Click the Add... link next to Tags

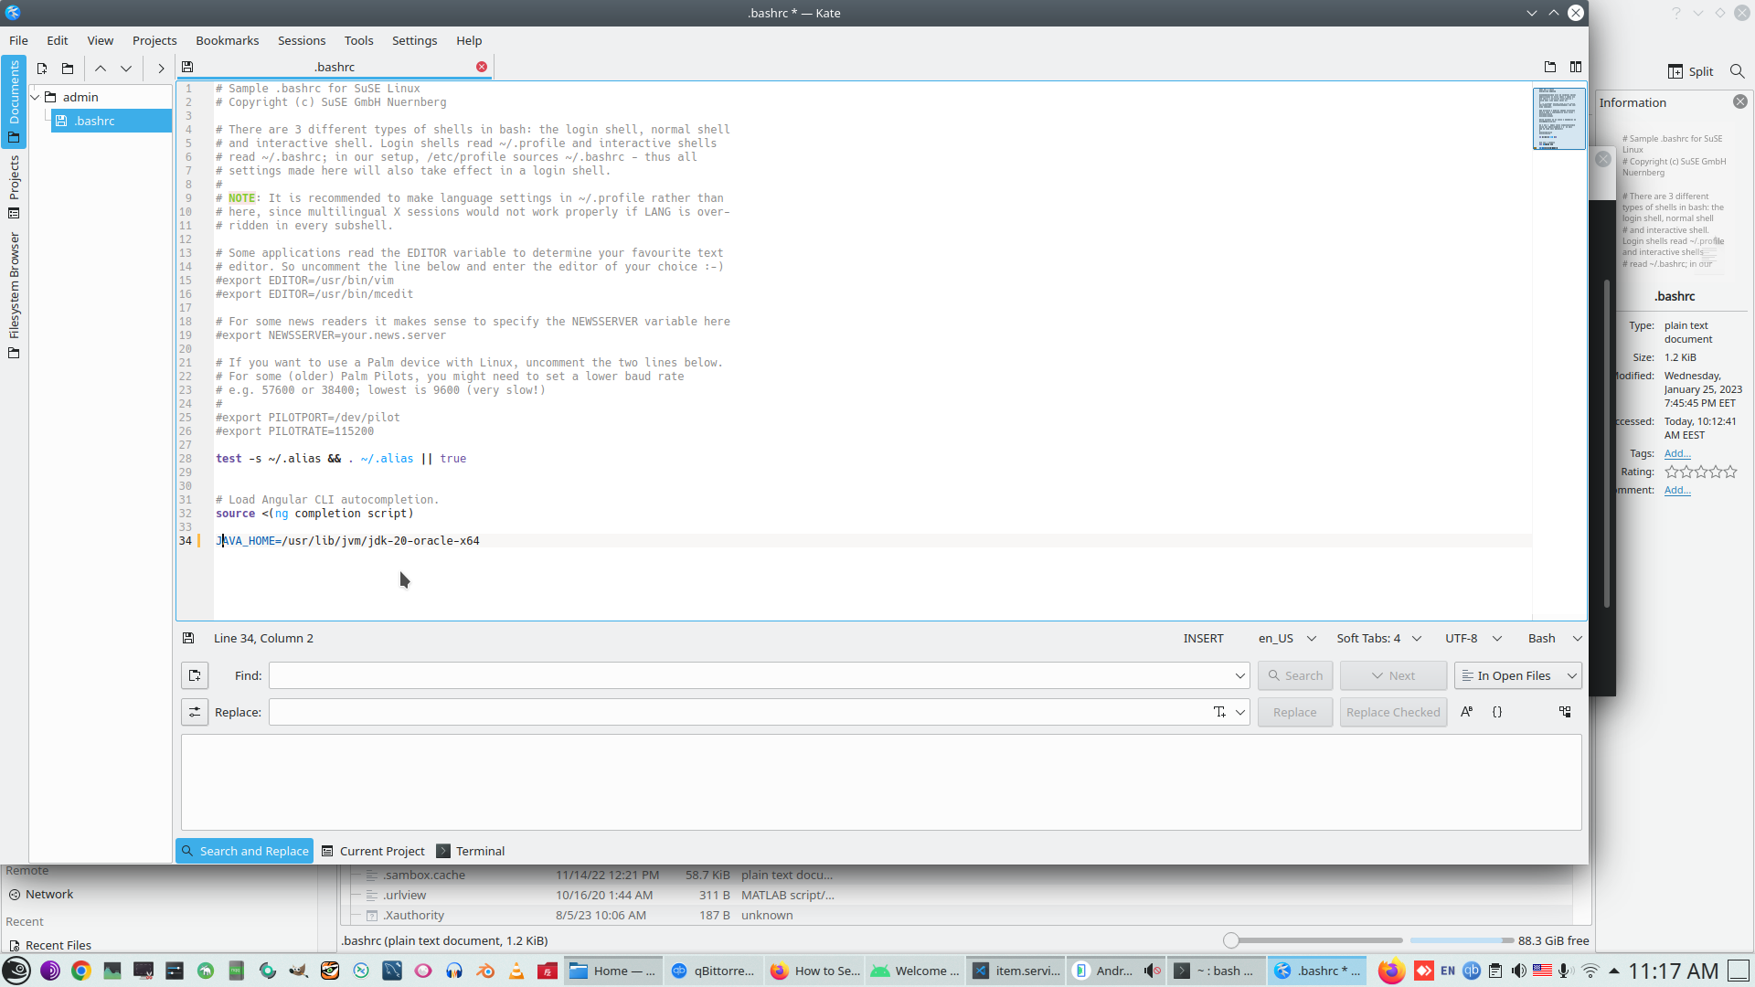tap(1677, 453)
